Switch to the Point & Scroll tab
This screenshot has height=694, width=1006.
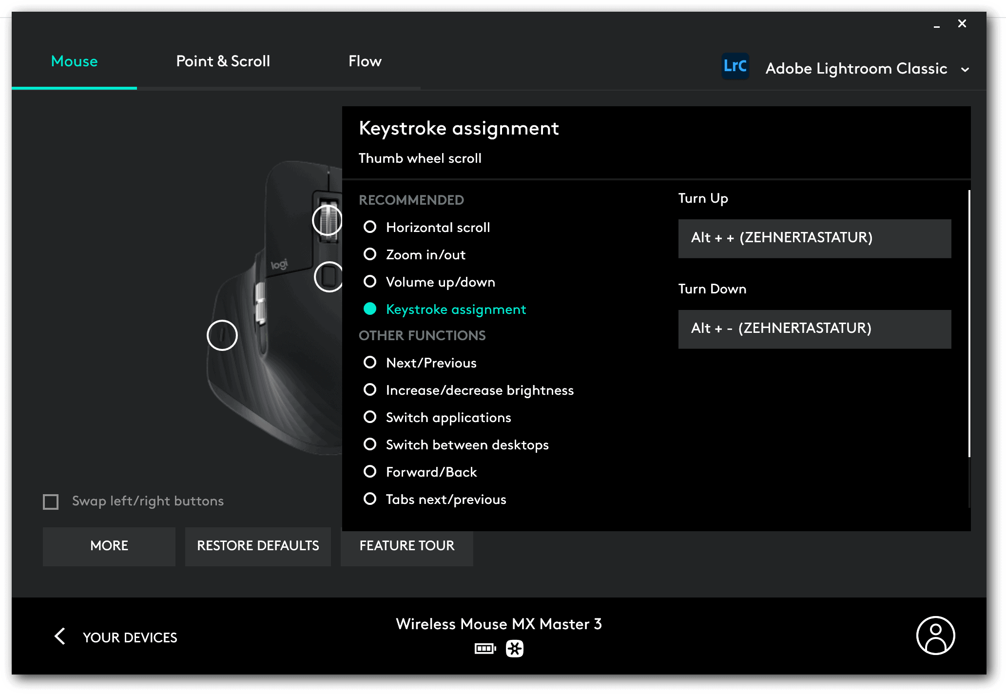(x=223, y=61)
